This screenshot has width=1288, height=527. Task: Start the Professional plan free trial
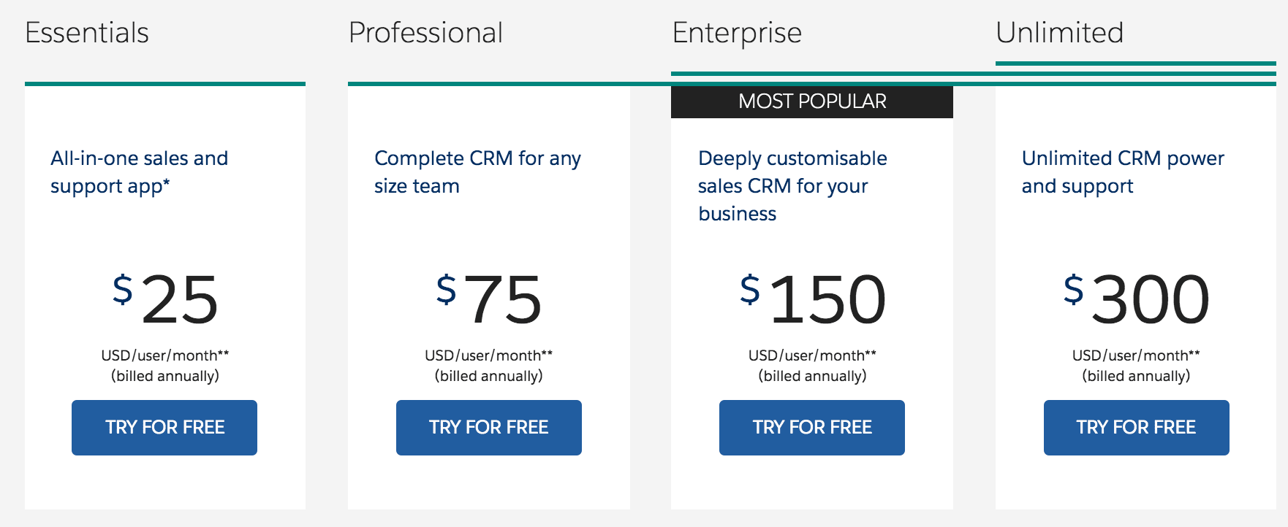coord(488,428)
